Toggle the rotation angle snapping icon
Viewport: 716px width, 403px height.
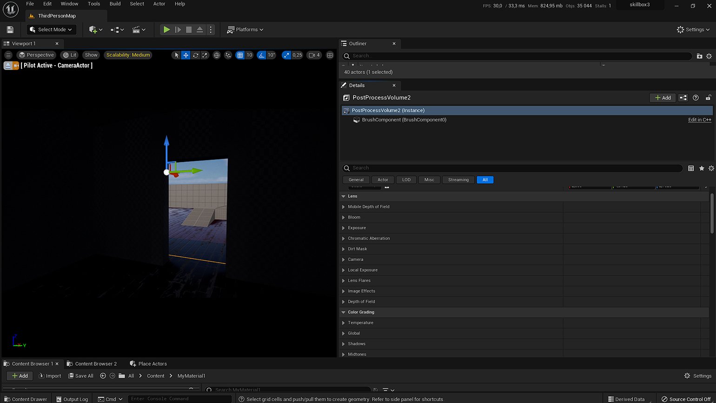pos(261,55)
